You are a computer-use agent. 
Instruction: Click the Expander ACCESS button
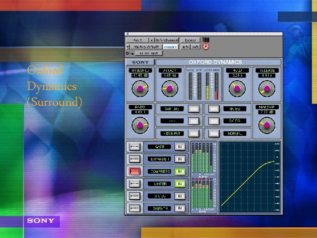(x=134, y=159)
